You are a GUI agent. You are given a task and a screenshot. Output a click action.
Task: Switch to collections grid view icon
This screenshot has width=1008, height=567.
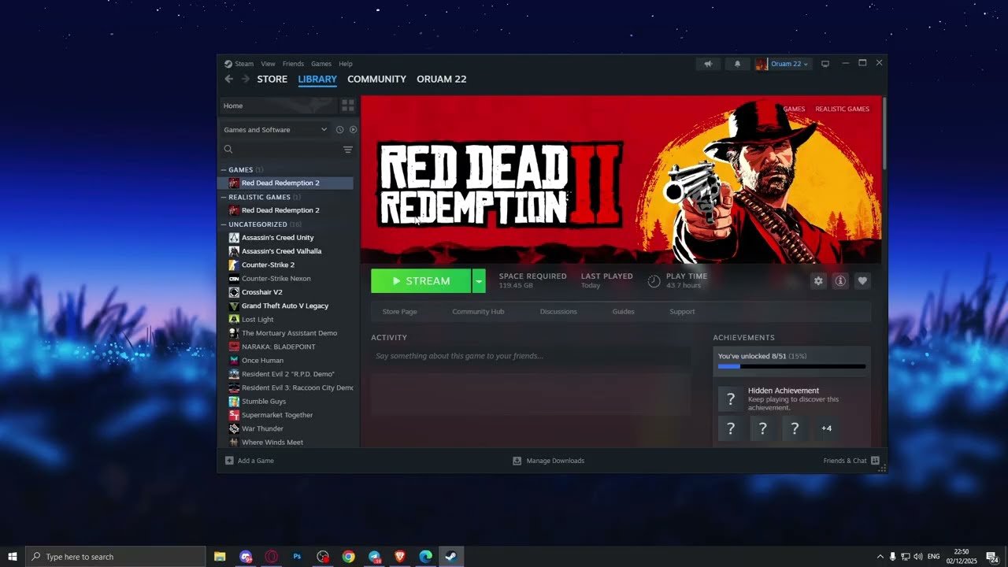point(348,106)
